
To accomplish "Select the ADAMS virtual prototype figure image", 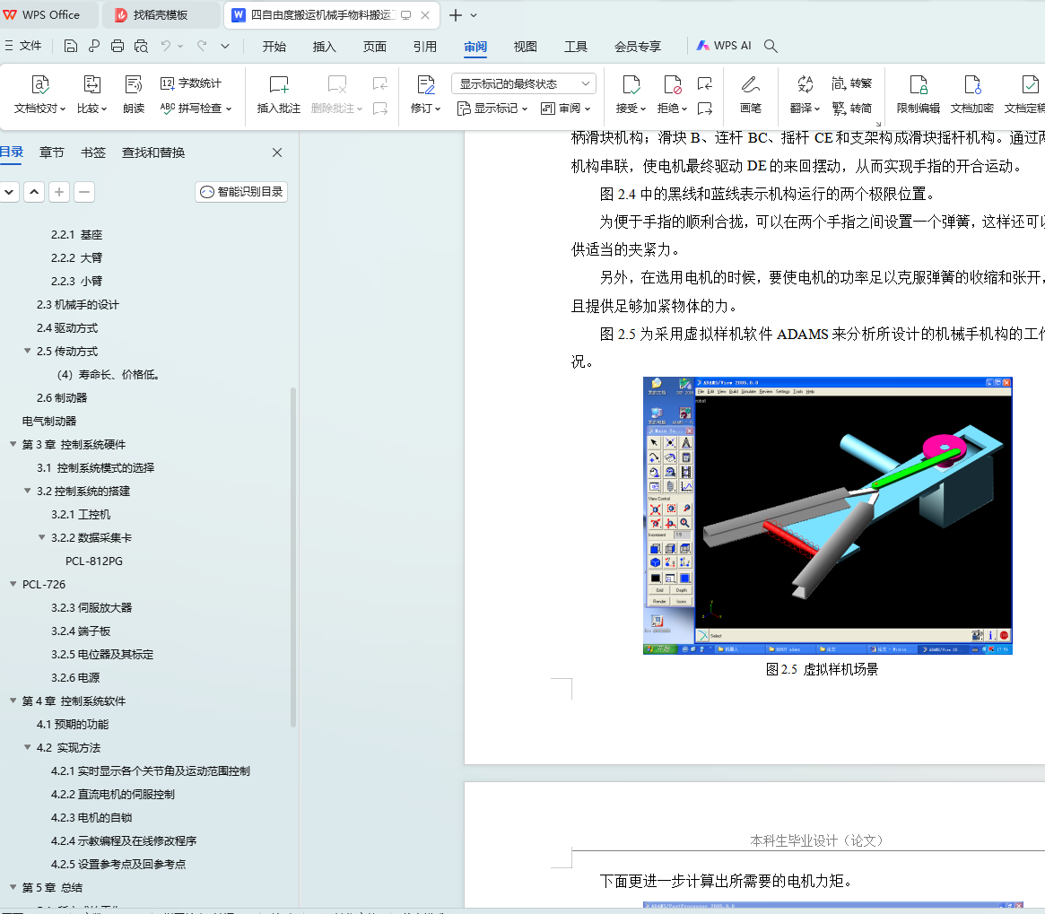I will click(828, 516).
